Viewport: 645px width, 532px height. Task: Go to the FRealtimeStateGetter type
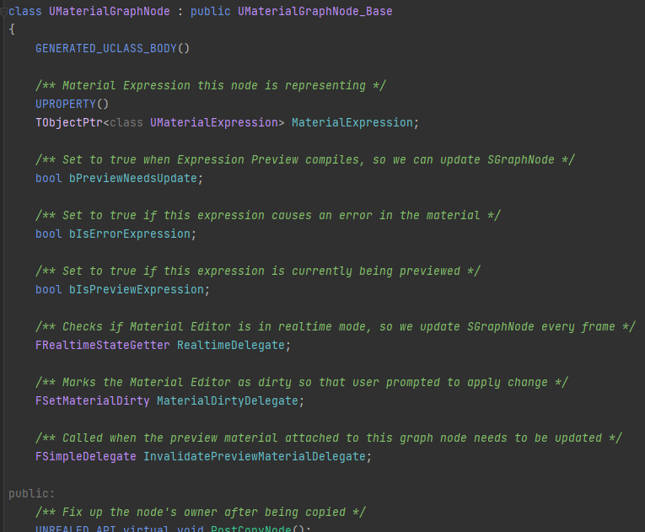point(102,345)
